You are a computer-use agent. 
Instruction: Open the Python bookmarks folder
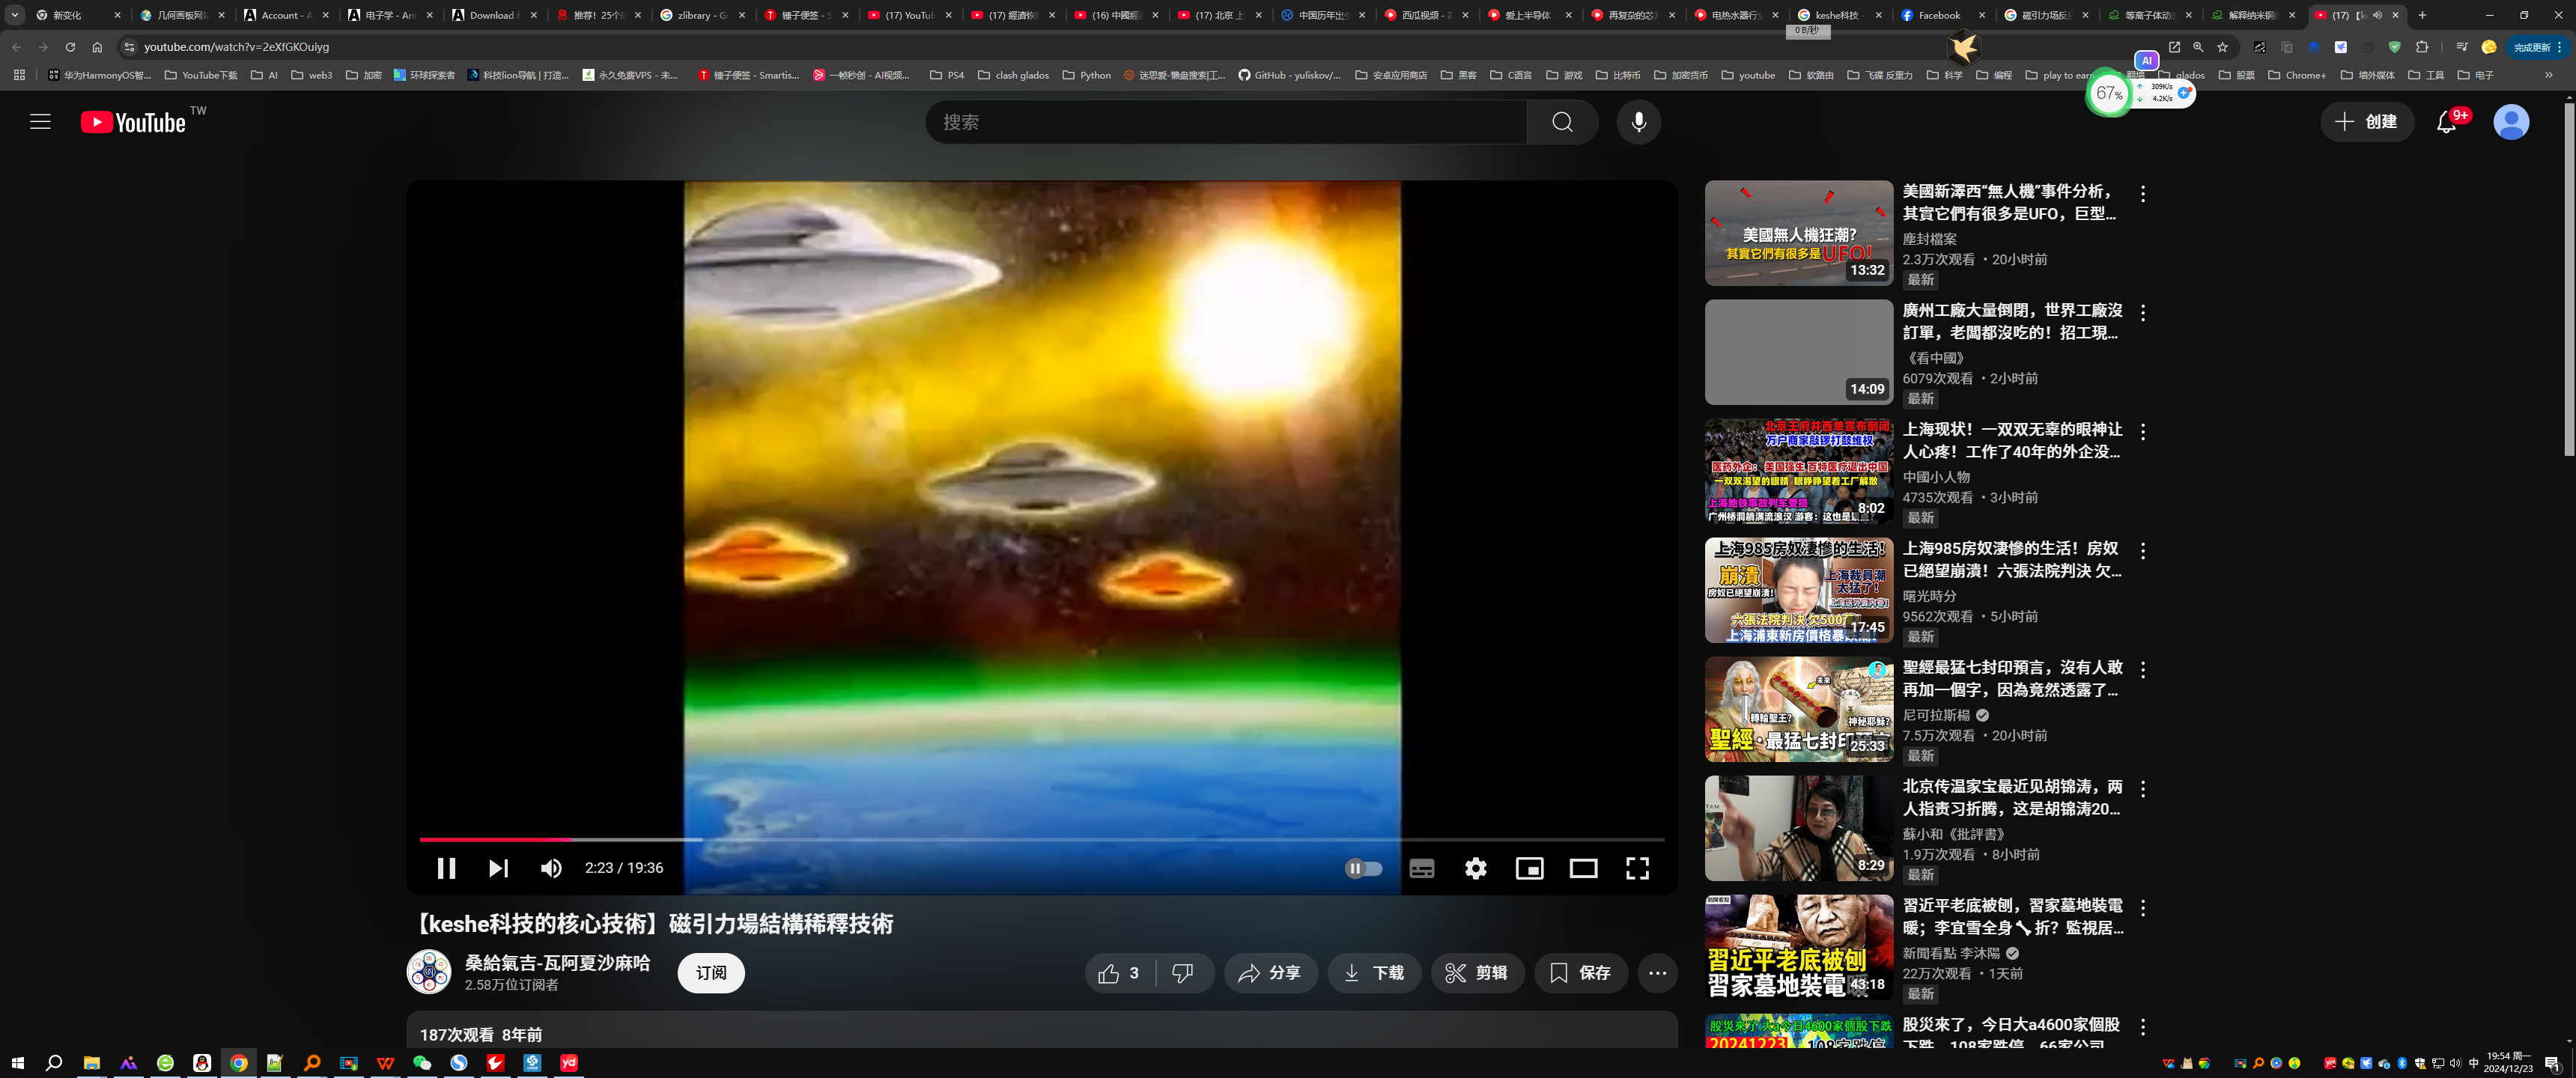point(1087,75)
